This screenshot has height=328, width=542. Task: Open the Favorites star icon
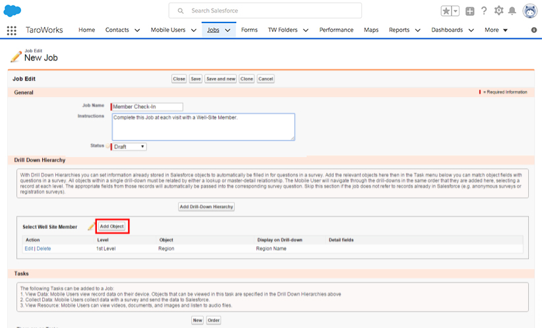(x=446, y=11)
